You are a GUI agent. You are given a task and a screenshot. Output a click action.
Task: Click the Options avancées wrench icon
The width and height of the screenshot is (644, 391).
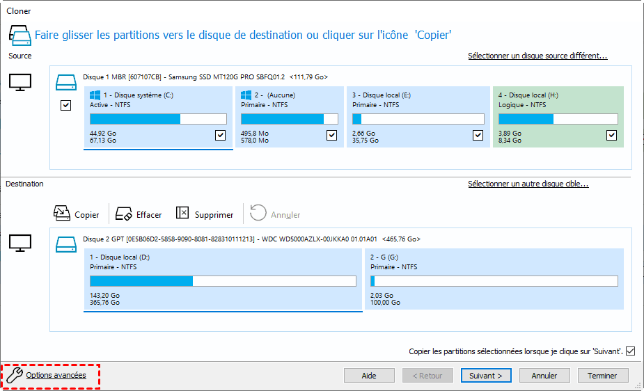pos(14,376)
